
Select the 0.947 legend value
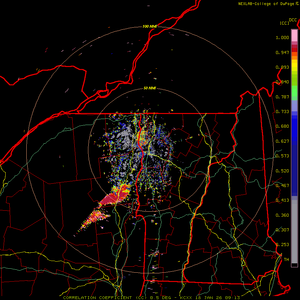282,52
